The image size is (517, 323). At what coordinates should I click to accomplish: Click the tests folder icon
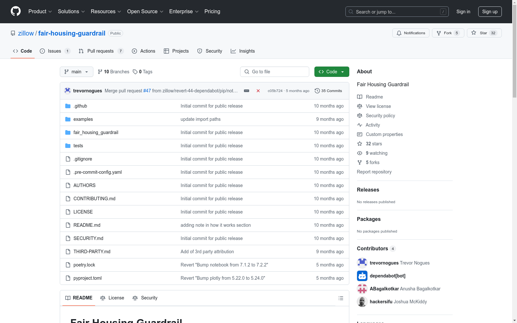coord(68,146)
